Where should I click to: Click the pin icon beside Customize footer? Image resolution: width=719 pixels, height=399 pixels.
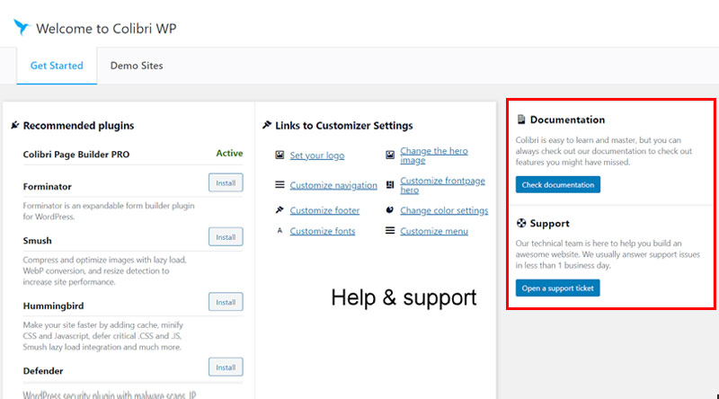280,210
